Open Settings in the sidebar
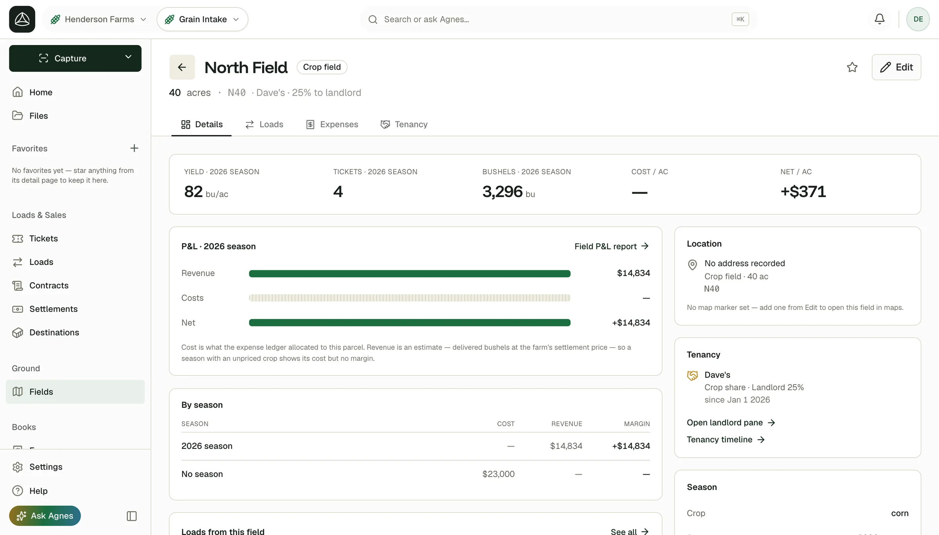 (x=75, y=467)
